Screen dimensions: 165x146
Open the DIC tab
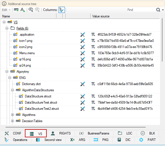click(124, 140)
